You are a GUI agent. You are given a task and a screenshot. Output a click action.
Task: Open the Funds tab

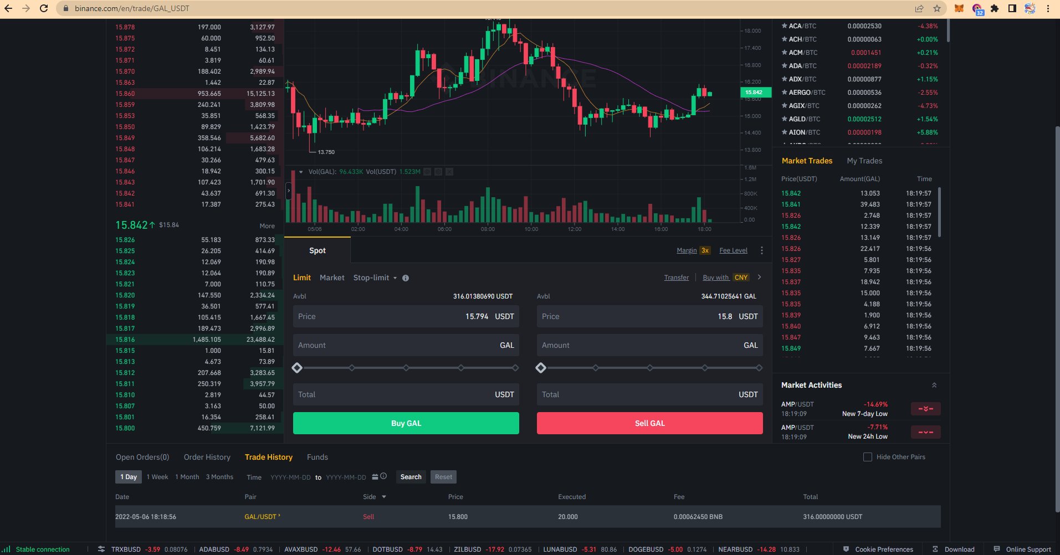click(x=318, y=457)
